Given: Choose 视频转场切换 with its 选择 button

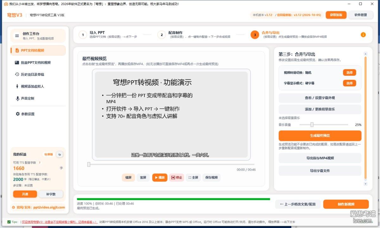Looking at the screenshot, I should coord(350,73).
